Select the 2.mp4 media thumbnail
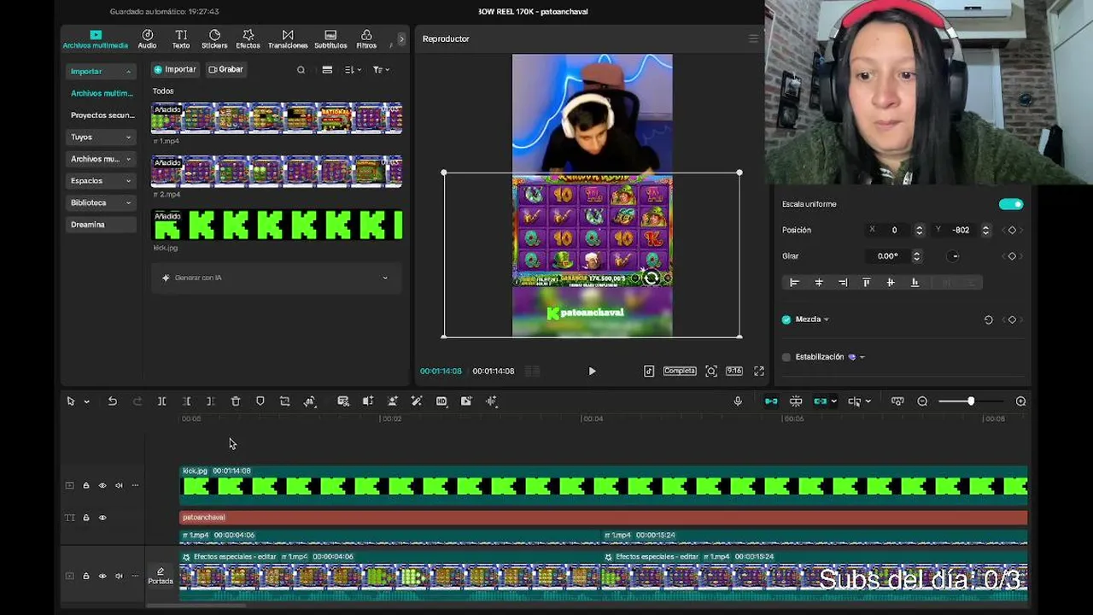This screenshot has height=615, width=1093. [x=277, y=172]
